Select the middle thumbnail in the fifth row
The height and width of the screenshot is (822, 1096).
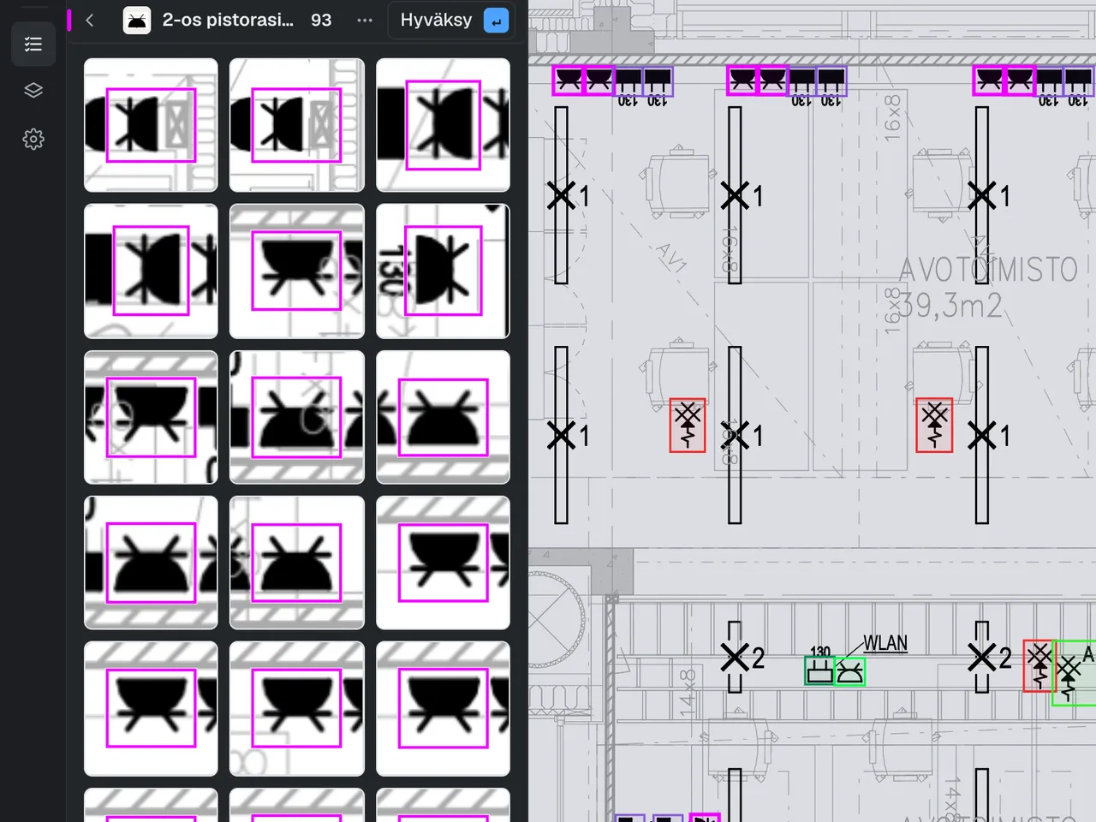[297, 709]
